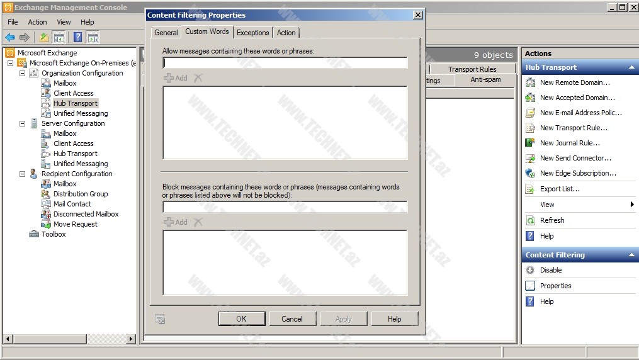Click the back arrow toolbar icon

[x=10, y=38]
